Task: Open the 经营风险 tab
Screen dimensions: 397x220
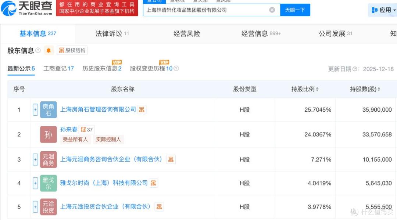Action: pos(187,33)
